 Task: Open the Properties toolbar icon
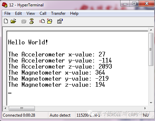click(x=60, y=21)
